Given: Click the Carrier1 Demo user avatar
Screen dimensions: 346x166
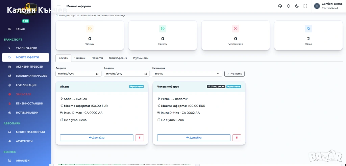Looking at the screenshot, I should pyautogui.click(x=317, y=6).
